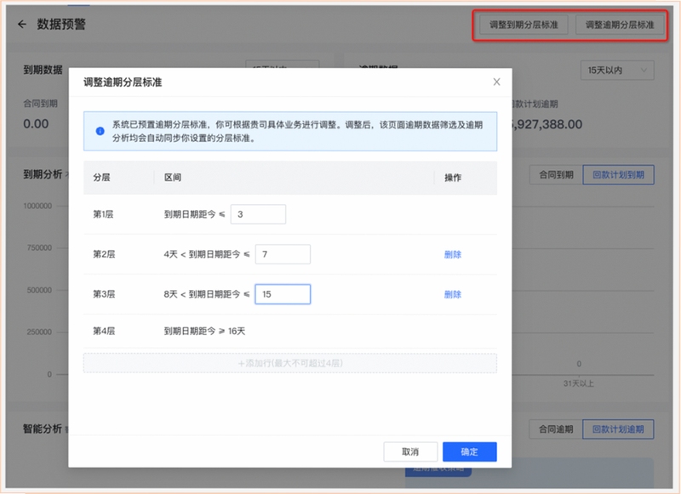
Task: Click 取消 to cancel changes
Action: point(410,452)
